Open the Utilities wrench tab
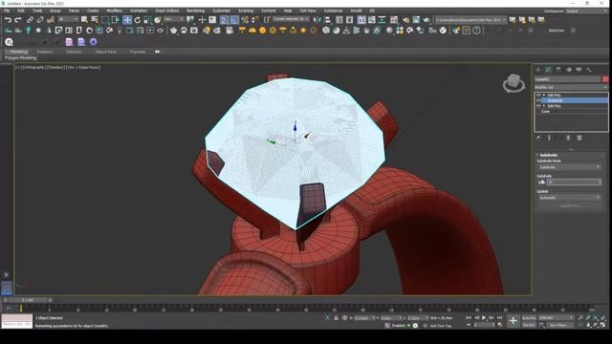Image resolution: width=612 pixels, height=344 pixels. pos(589,70)
